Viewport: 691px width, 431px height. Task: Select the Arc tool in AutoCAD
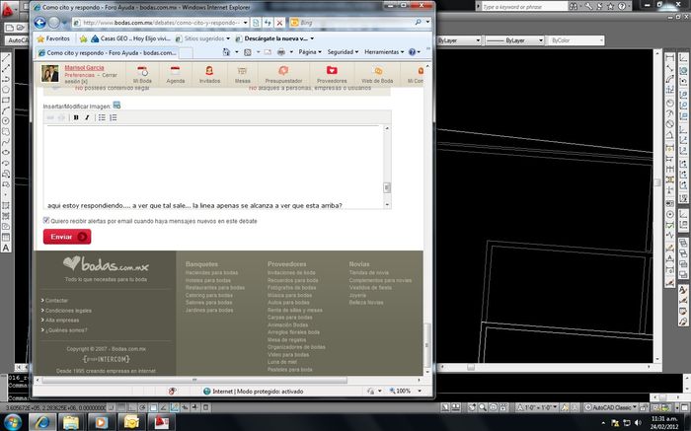6,110
